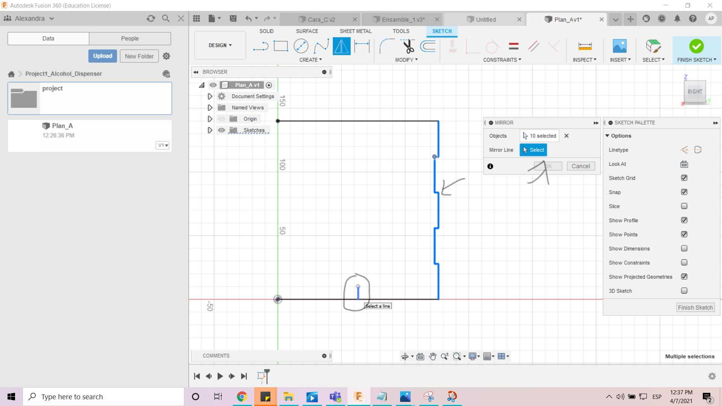Image resolution: width=722 pixels, height=406 pixels.
Task: Select the Trim scissors tool
Action: coord(408,46)
